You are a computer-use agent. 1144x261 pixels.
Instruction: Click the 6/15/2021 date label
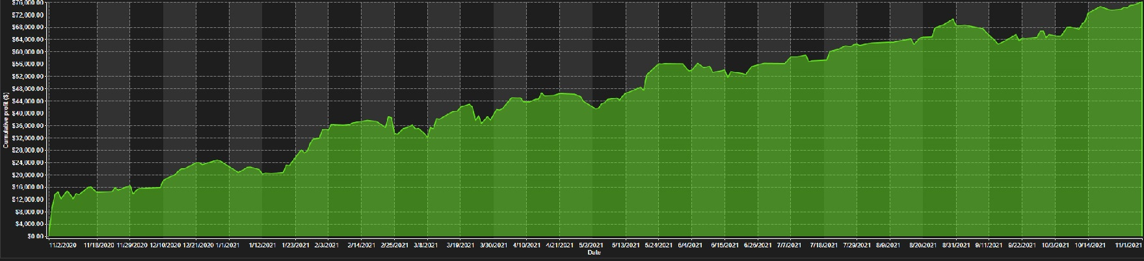pyautogui.click(x=725, y=246)
